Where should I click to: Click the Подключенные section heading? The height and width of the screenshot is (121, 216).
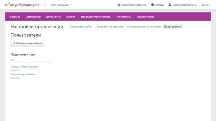click(23, 54)
